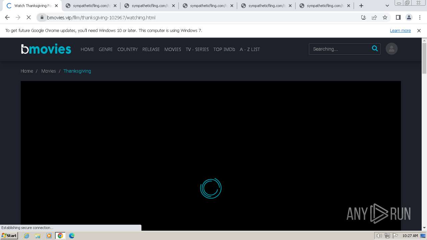Viewport: 427px width, 240px height.
Task: Dismiss the Chrome update infobar
Action: click(x=419, y=31)
